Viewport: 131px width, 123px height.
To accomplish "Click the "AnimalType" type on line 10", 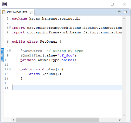I will pos(49,60).
